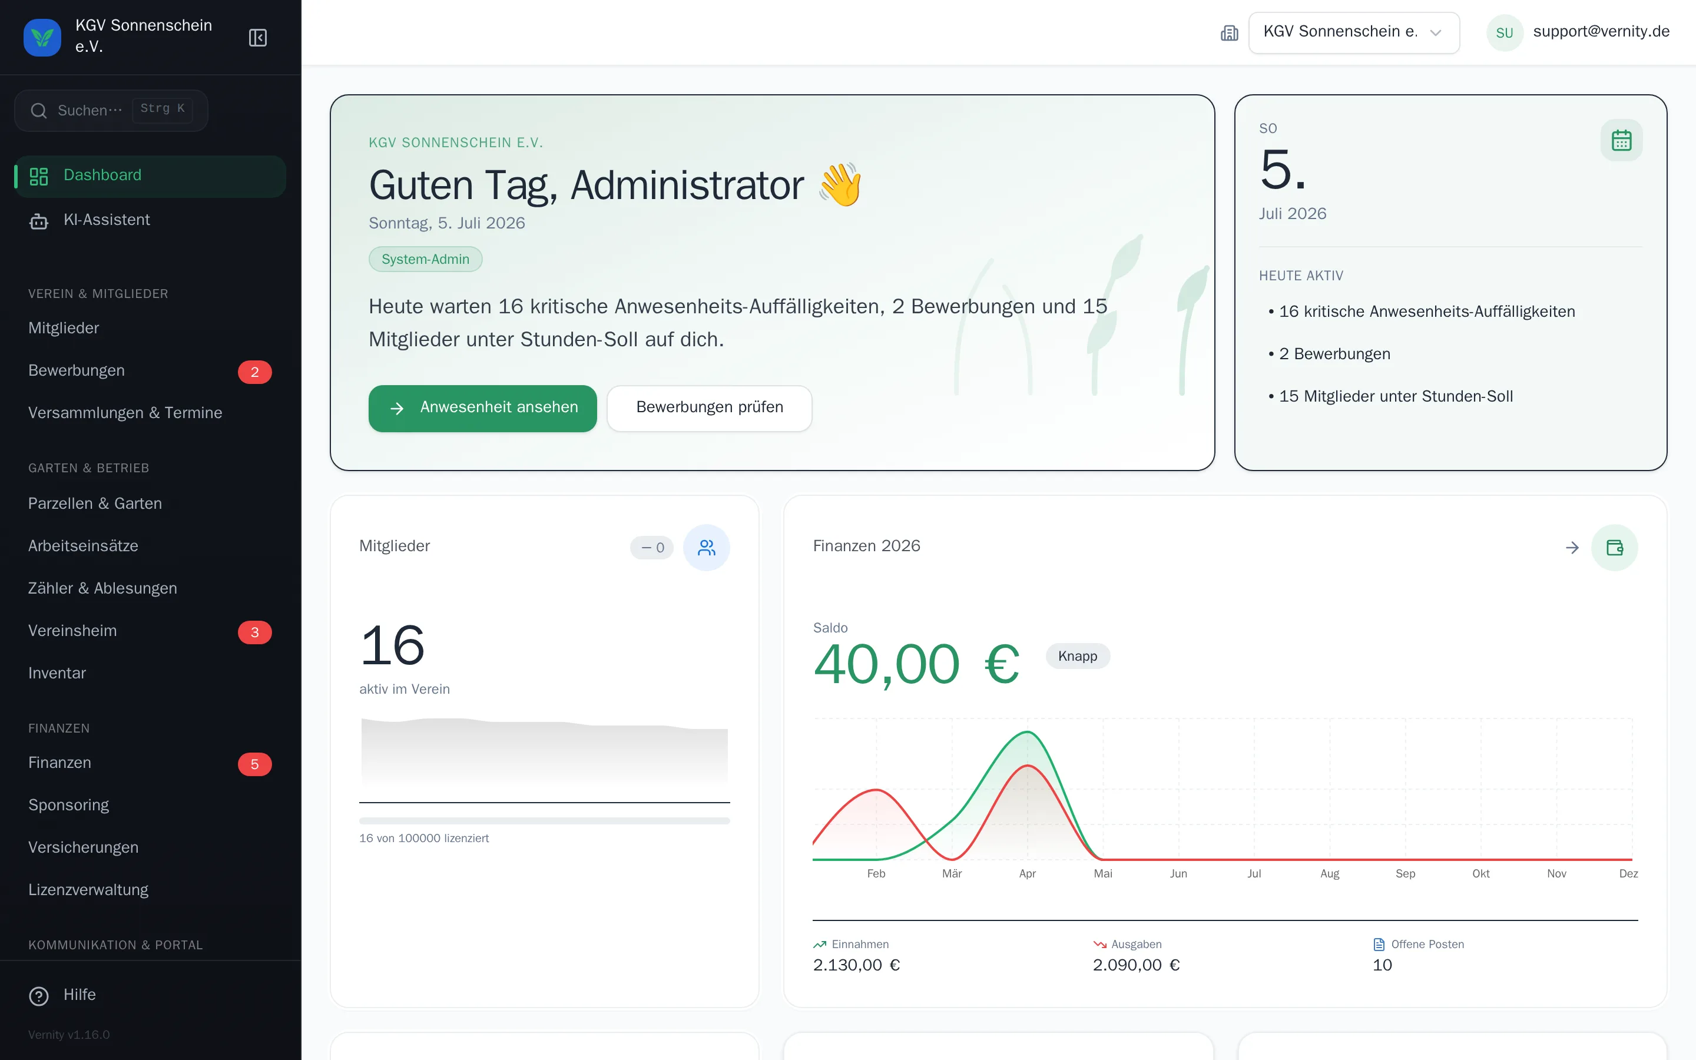Image resolution: width=1696 pixels, height=1060 pixels.
Task: Click the Vernity leaf logo icon
Action: pyautogui.click(x=42, y=37)
